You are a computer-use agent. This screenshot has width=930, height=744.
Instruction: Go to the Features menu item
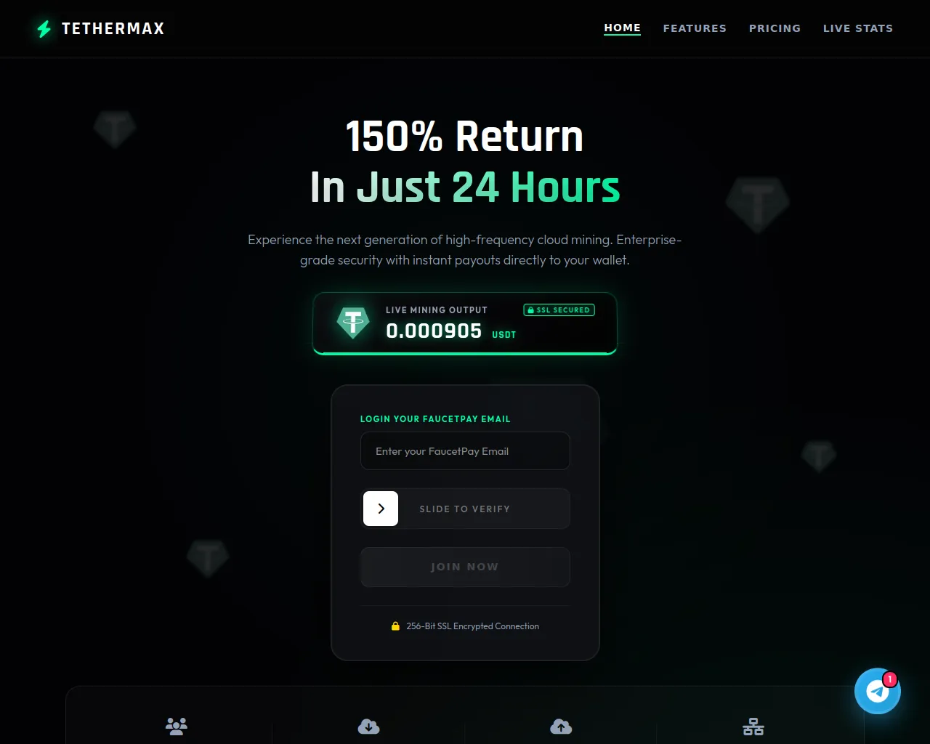point(695,28)
